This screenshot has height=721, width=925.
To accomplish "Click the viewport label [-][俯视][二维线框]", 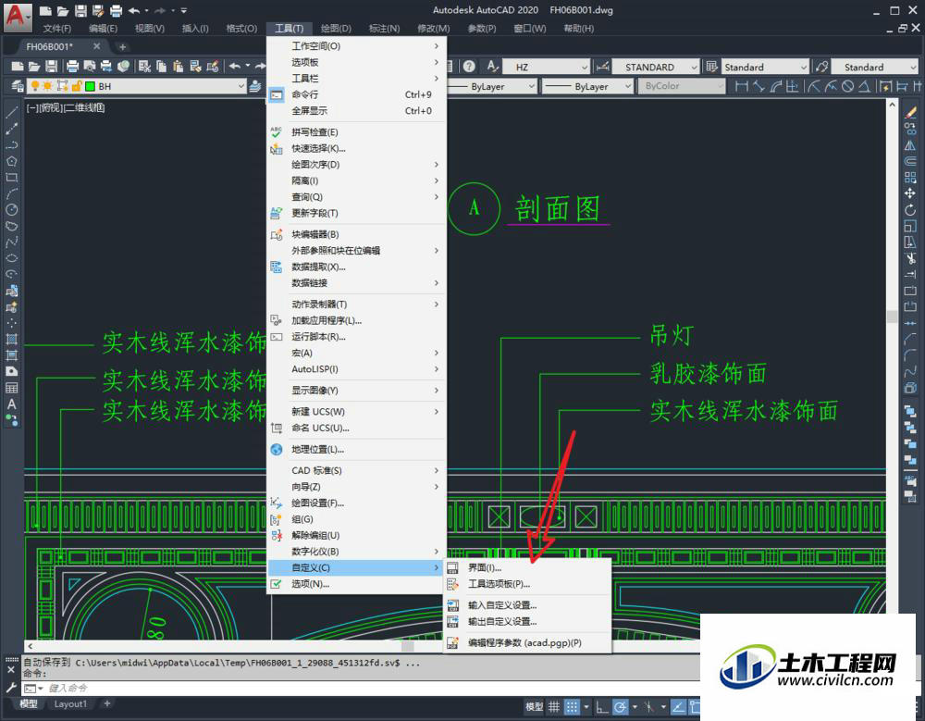I will tap(66, 107).
